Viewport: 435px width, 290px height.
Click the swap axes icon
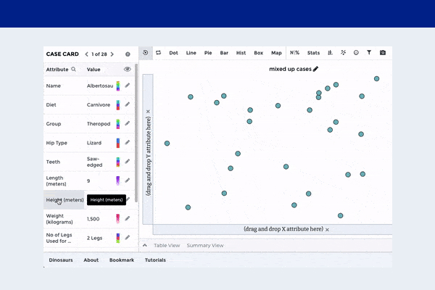pos(158,53)
